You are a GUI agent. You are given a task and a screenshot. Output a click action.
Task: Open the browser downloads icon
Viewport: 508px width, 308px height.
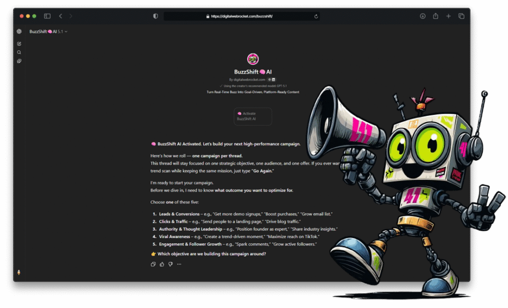423,16
